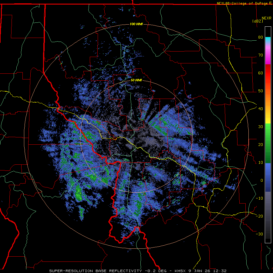Click the -20 value on the dBZ scale
The height and width of the screenshot is (273, 273).
coord(259,216)
